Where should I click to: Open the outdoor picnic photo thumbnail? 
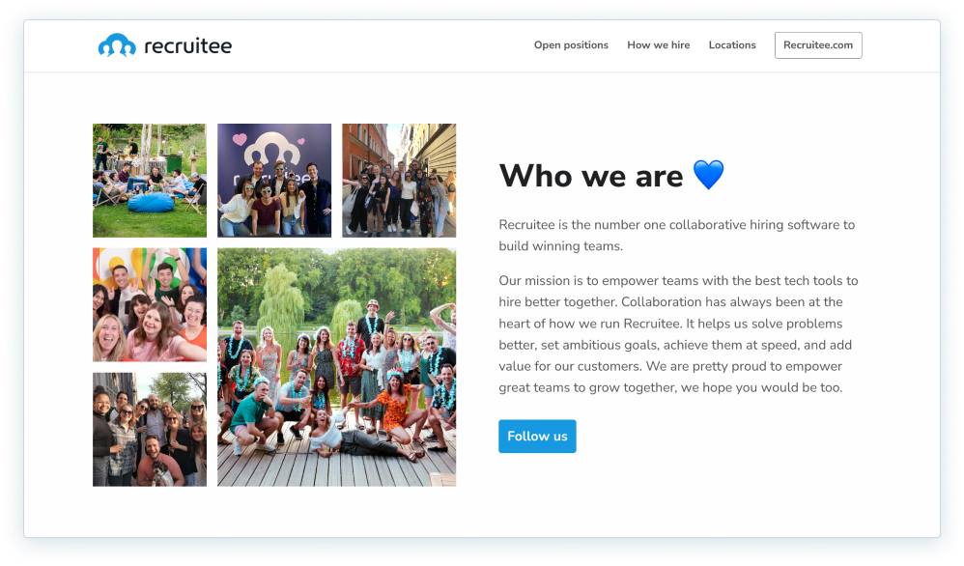tap(149, 180)
